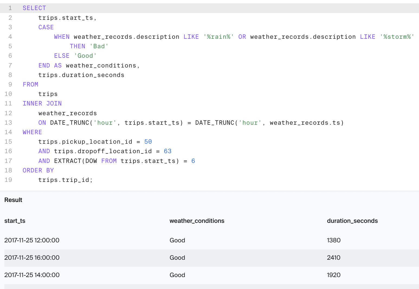Click the '%storm%' pattern string
Screen dimensions: 419x289
coord(397,37)
